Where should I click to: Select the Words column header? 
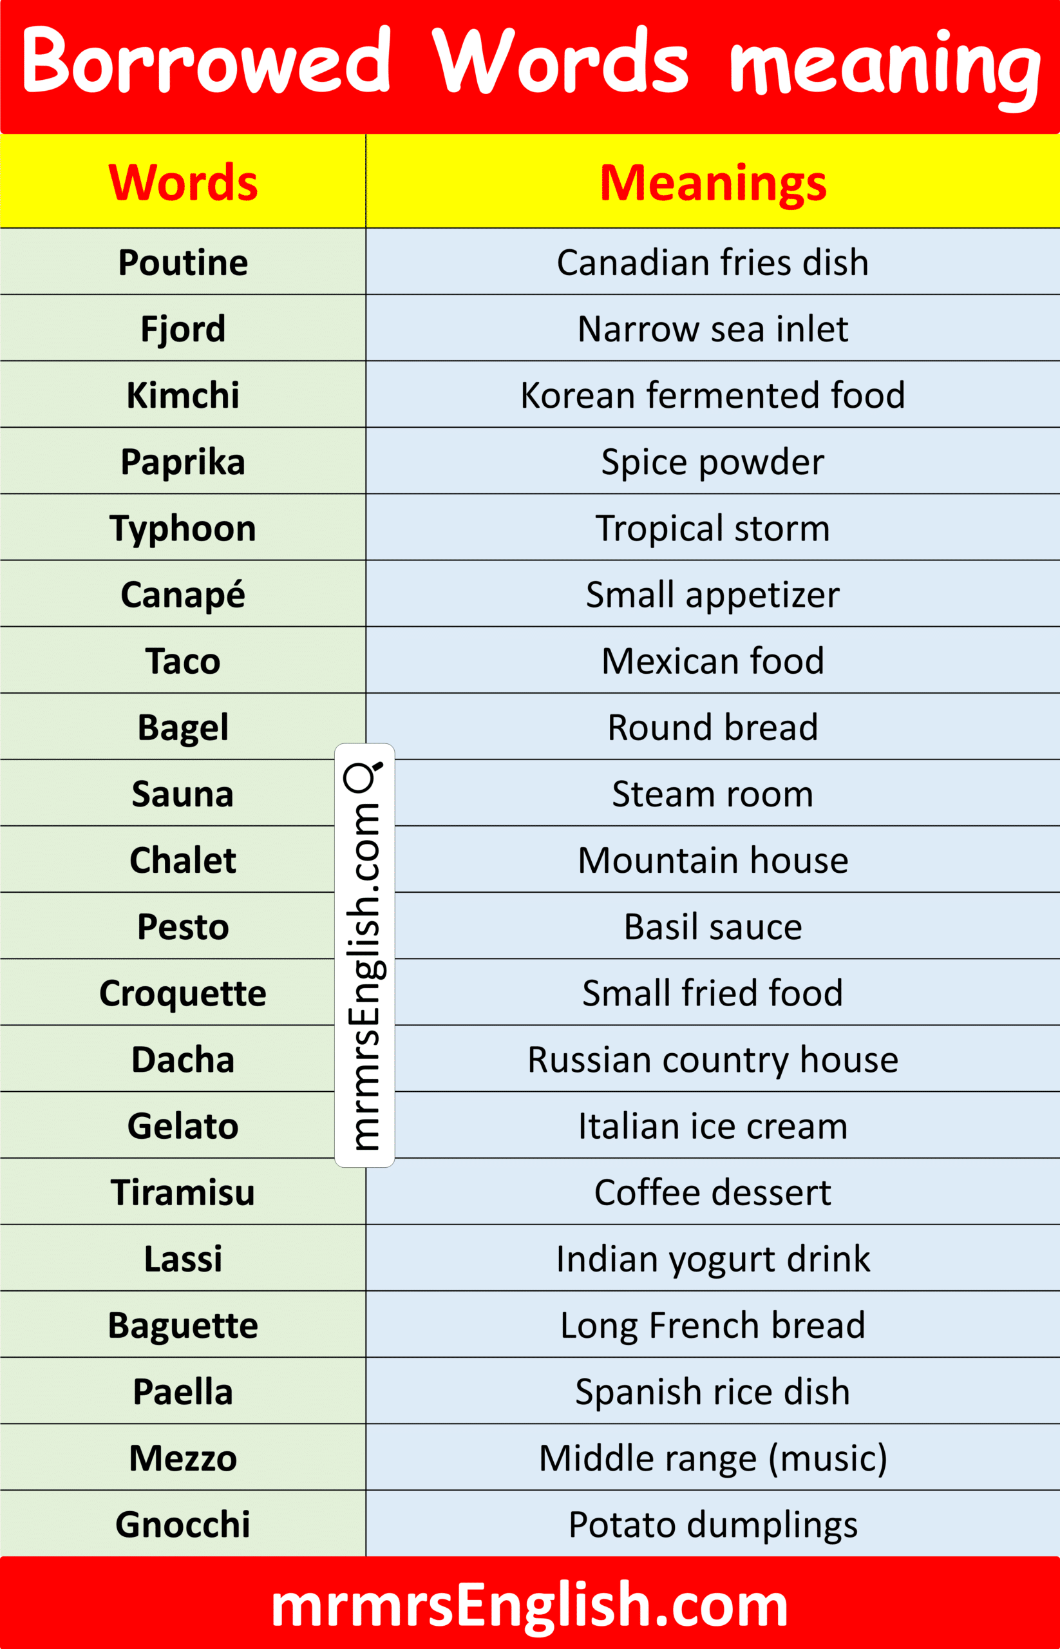coord(183,182)
